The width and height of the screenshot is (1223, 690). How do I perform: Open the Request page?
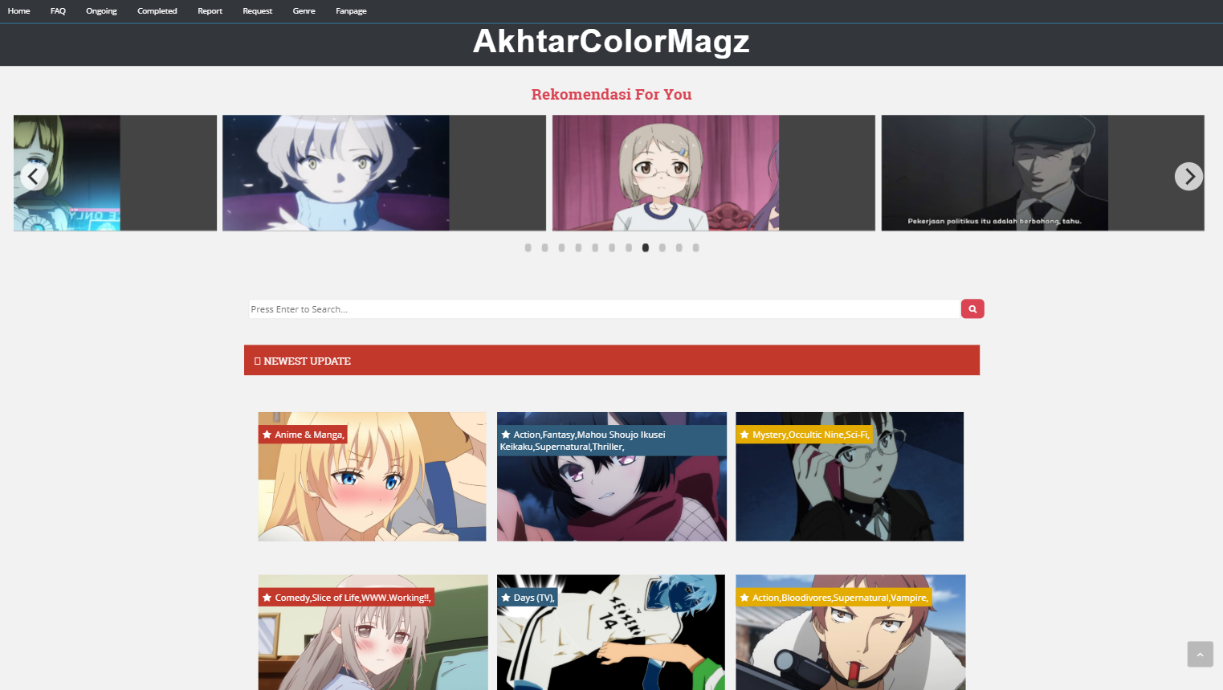257,11
